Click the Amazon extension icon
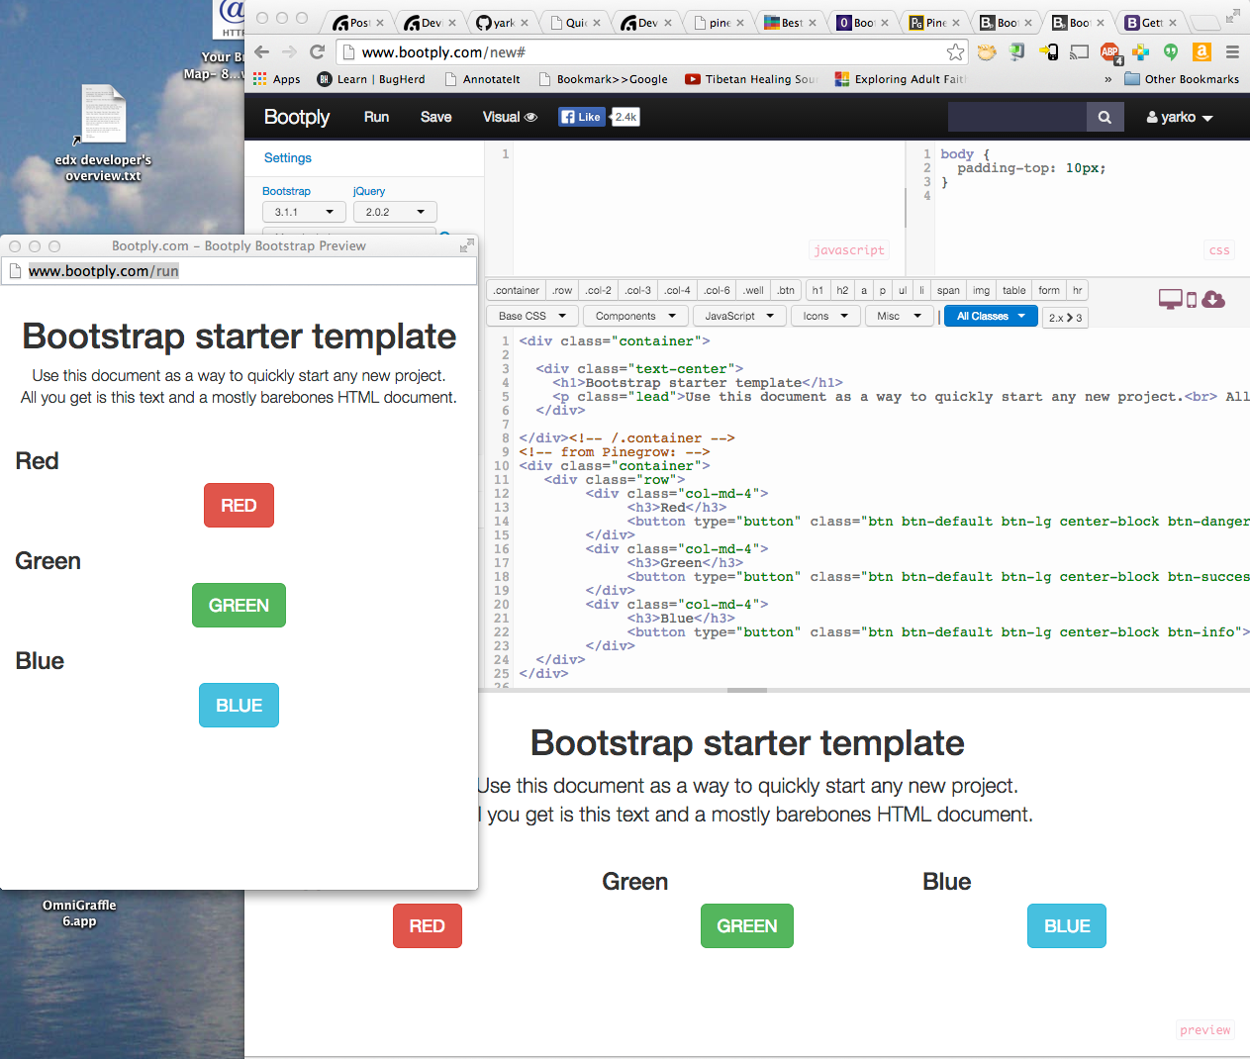This screenshot has height=1059, width=1250. (1202, 51)
